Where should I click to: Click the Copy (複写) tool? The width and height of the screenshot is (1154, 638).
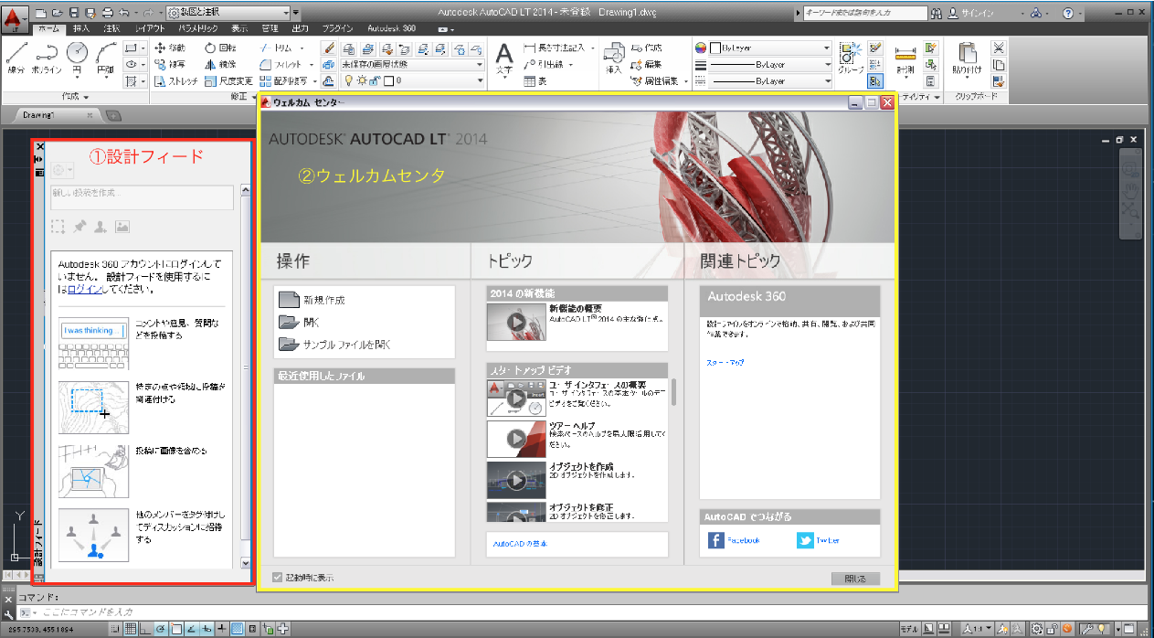pos(171,64)
